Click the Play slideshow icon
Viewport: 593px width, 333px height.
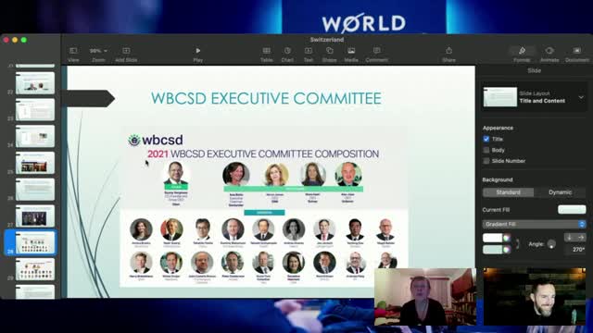pyautogui.click(x=197, y=51)
